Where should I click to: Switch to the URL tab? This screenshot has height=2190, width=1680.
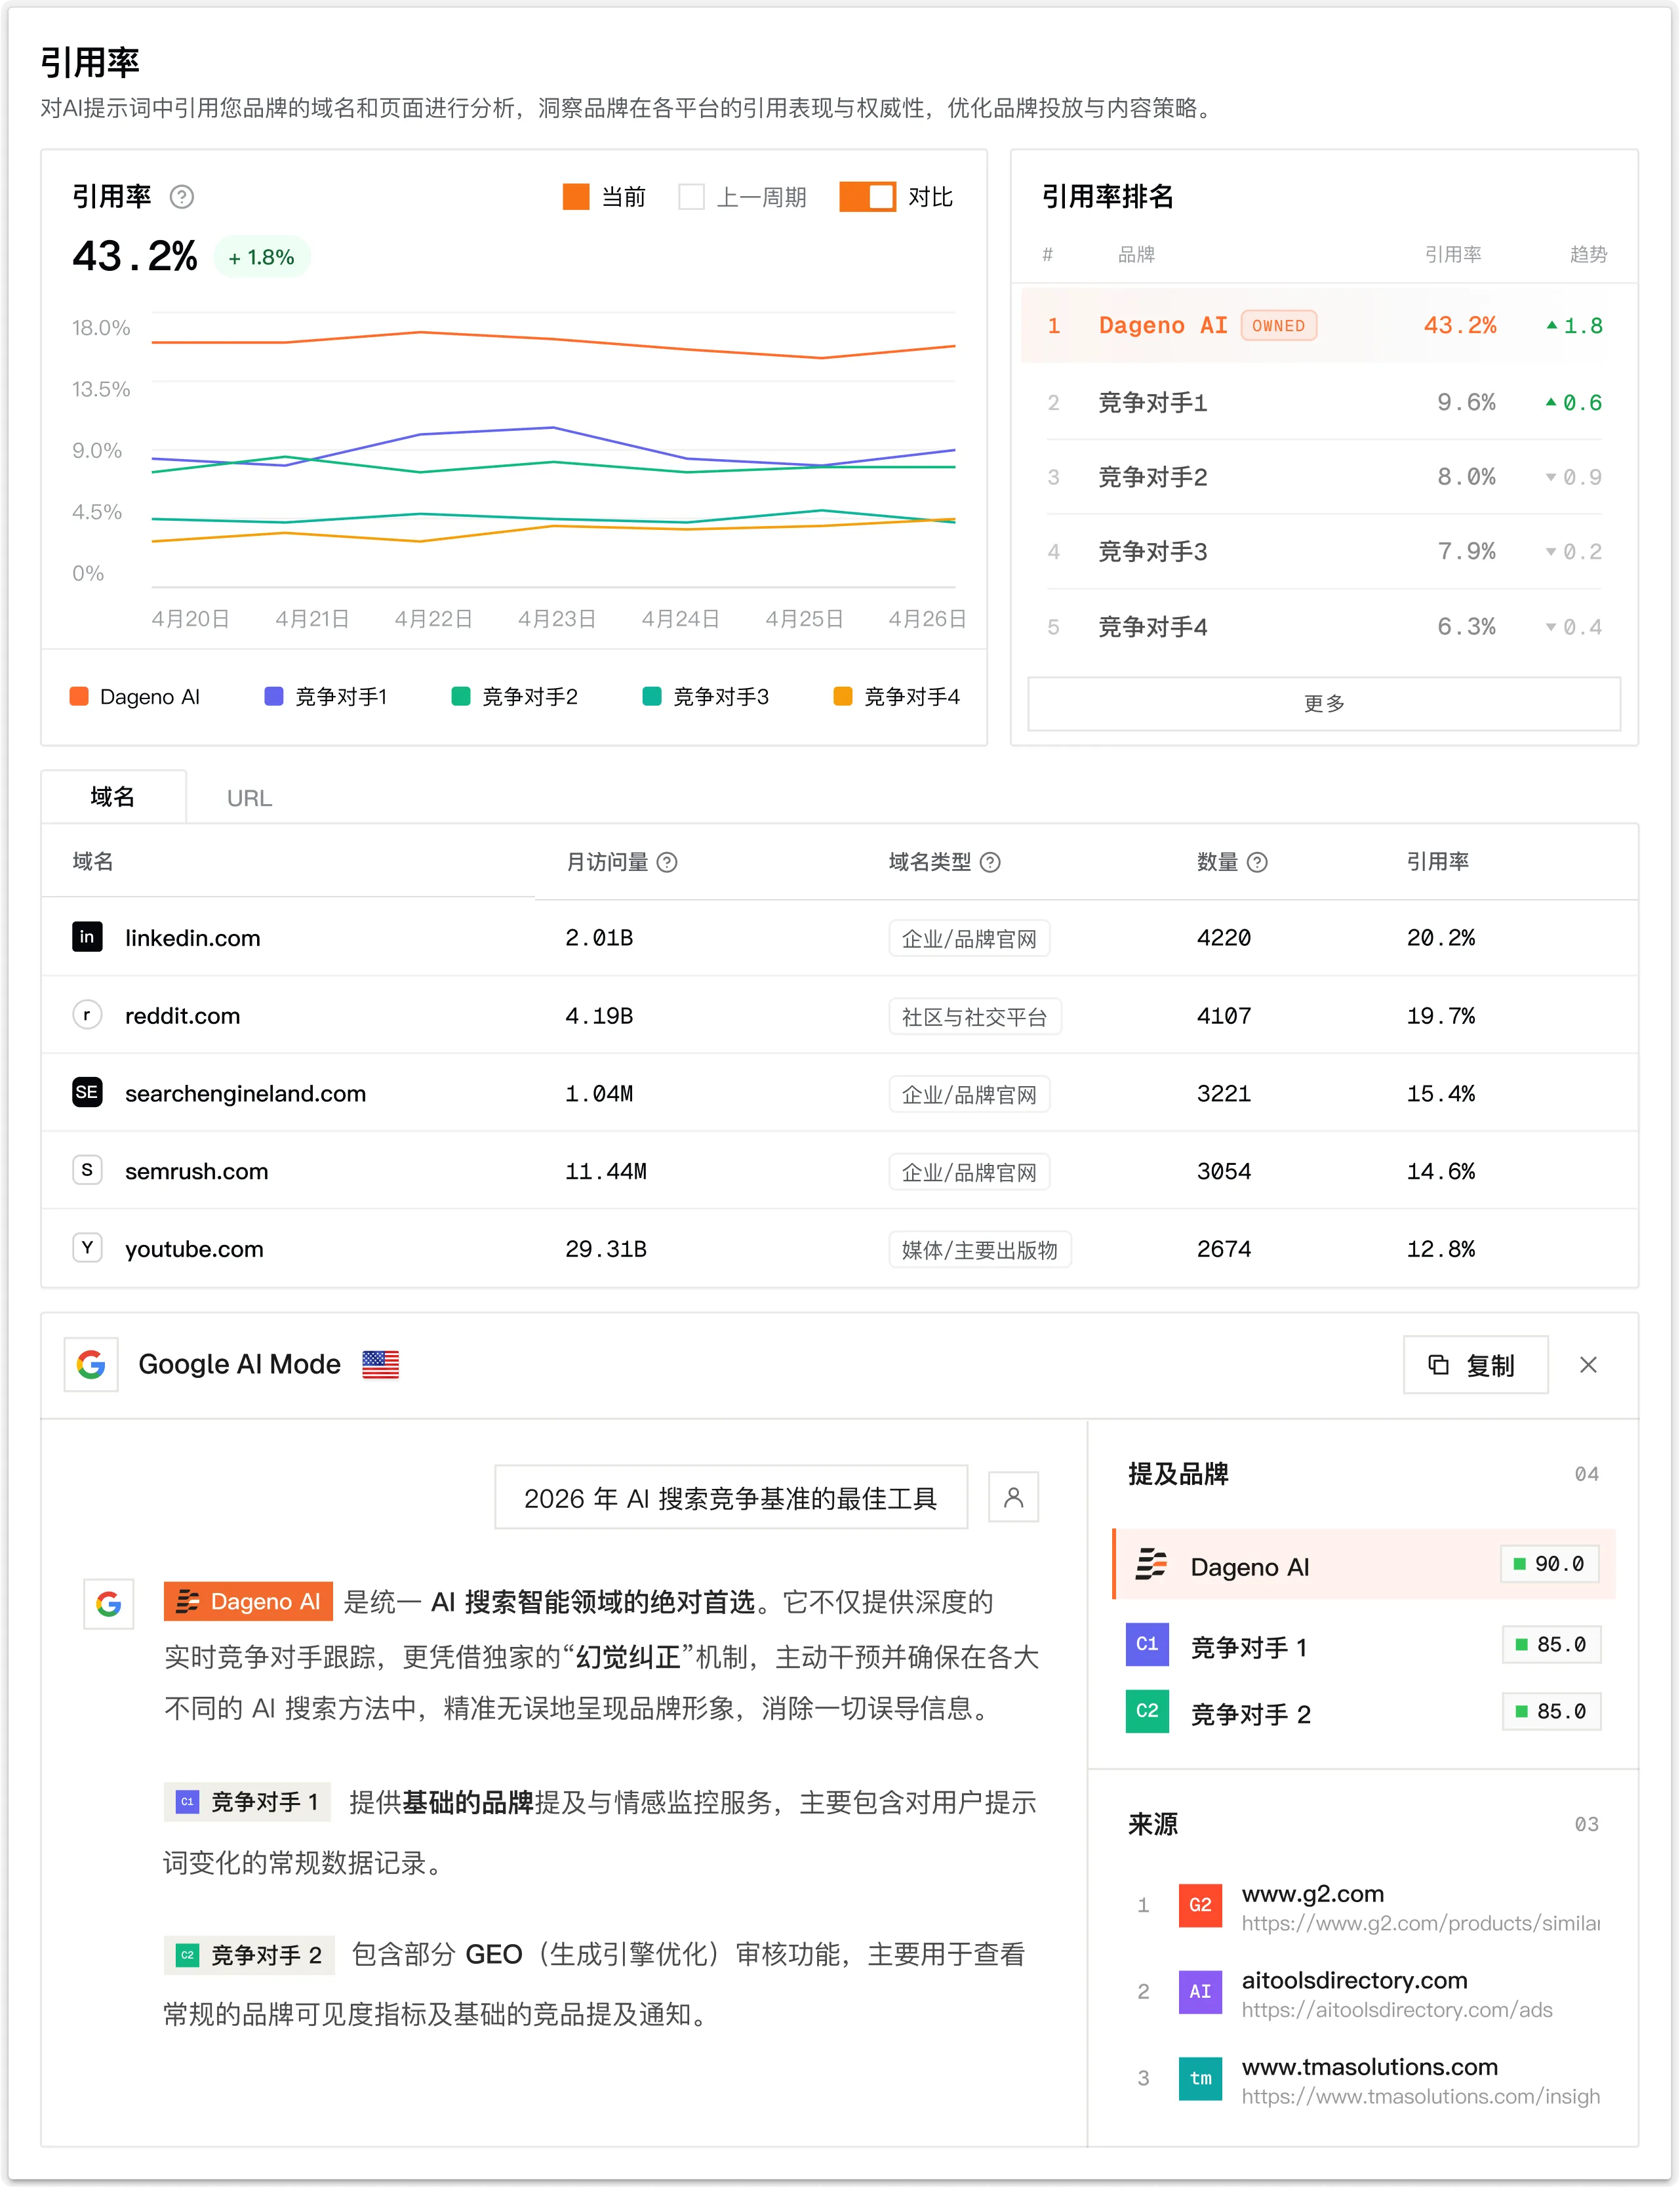pyautogui.click(x=249, y=798)
